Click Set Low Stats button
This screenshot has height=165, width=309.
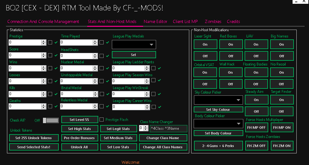(x=118, y=147)
